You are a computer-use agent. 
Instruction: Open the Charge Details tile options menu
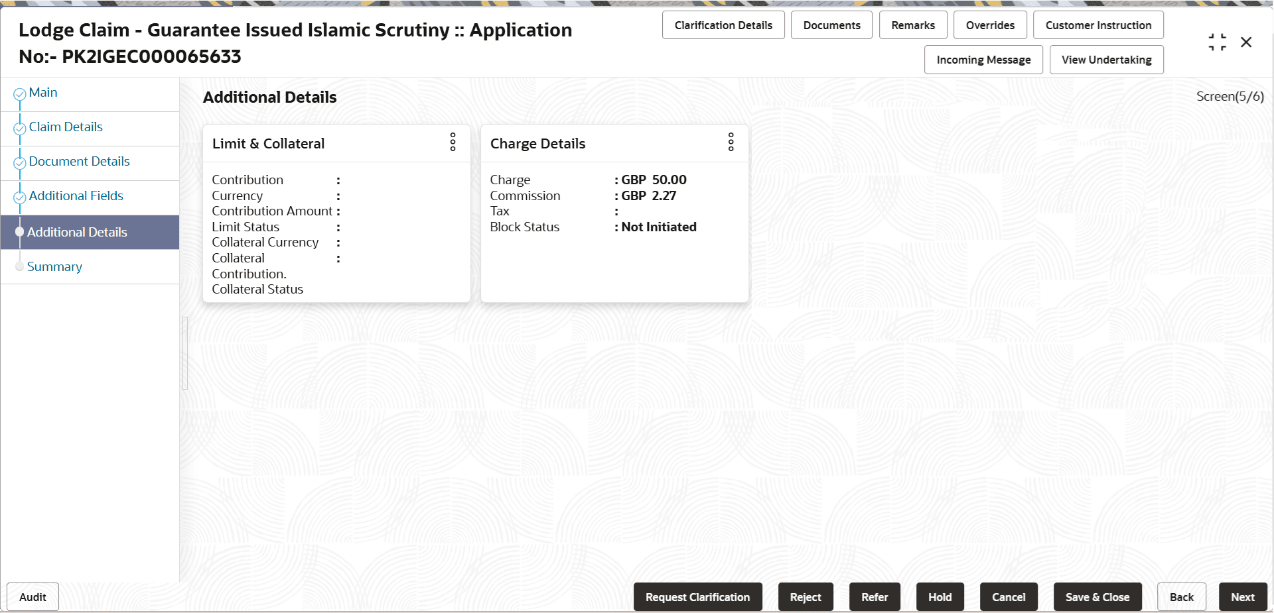[731, 142]
